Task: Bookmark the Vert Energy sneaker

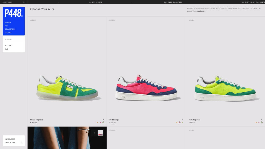Action: pos(183,119)
